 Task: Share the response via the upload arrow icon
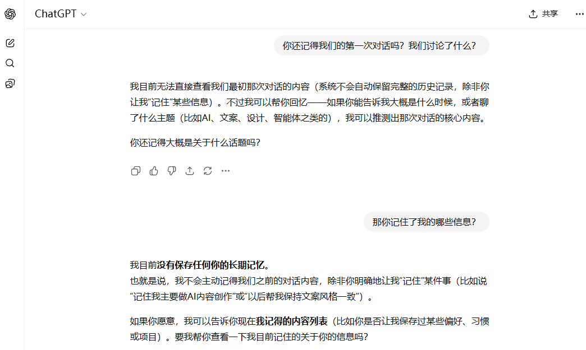point(189,171)
